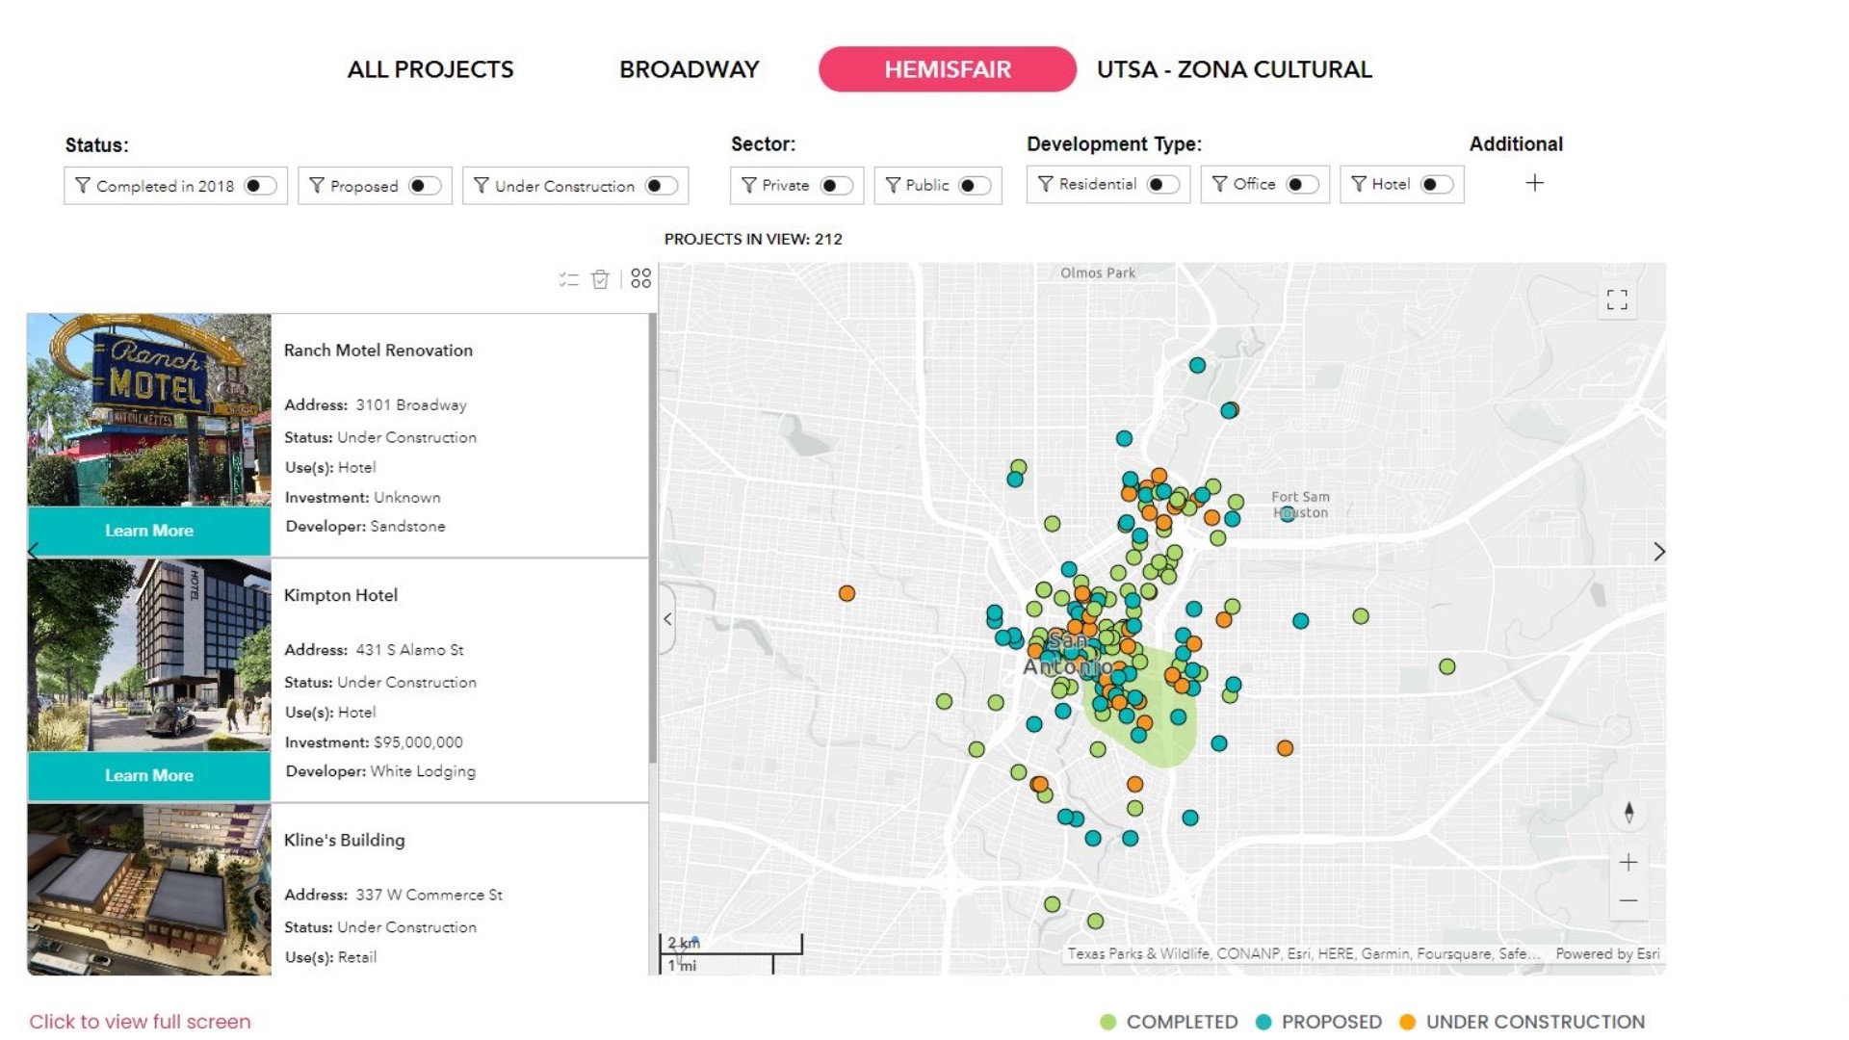Open 'Click to view full screen' link
Viewport: 1849px width, 1040px height.
tap(138, 1022)
